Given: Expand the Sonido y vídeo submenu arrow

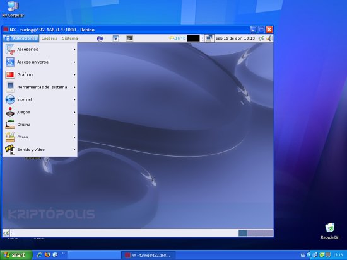Looking at the screenshot, I should (74, 150).
